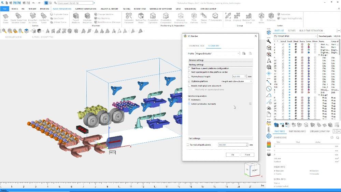The width and height of the screenshot is (341, 192).
Task: Open Machine Properties from the ribbon
Action: coord(87,18)
